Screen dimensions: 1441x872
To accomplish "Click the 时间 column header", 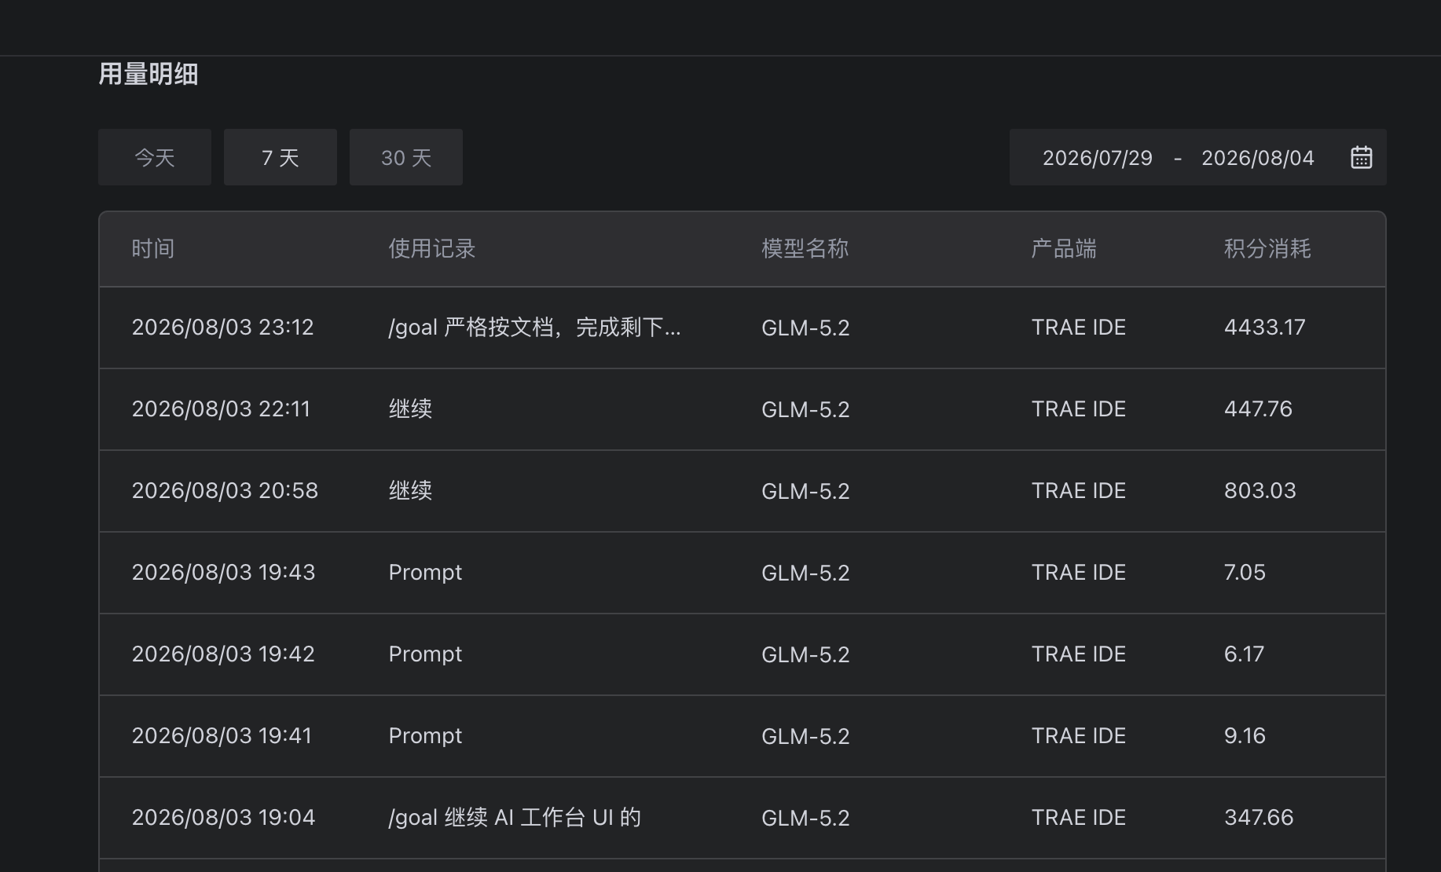I will [153, 249].
